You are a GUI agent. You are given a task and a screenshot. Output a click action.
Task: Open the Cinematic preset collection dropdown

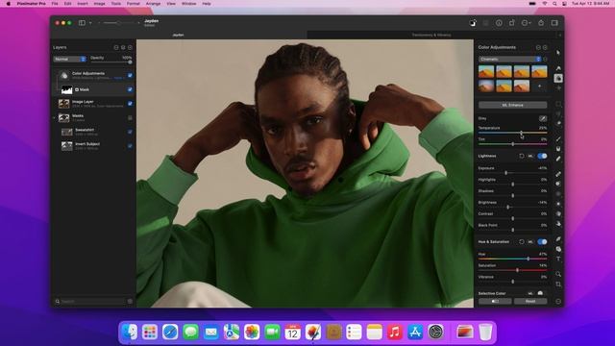tap(510, 59)
